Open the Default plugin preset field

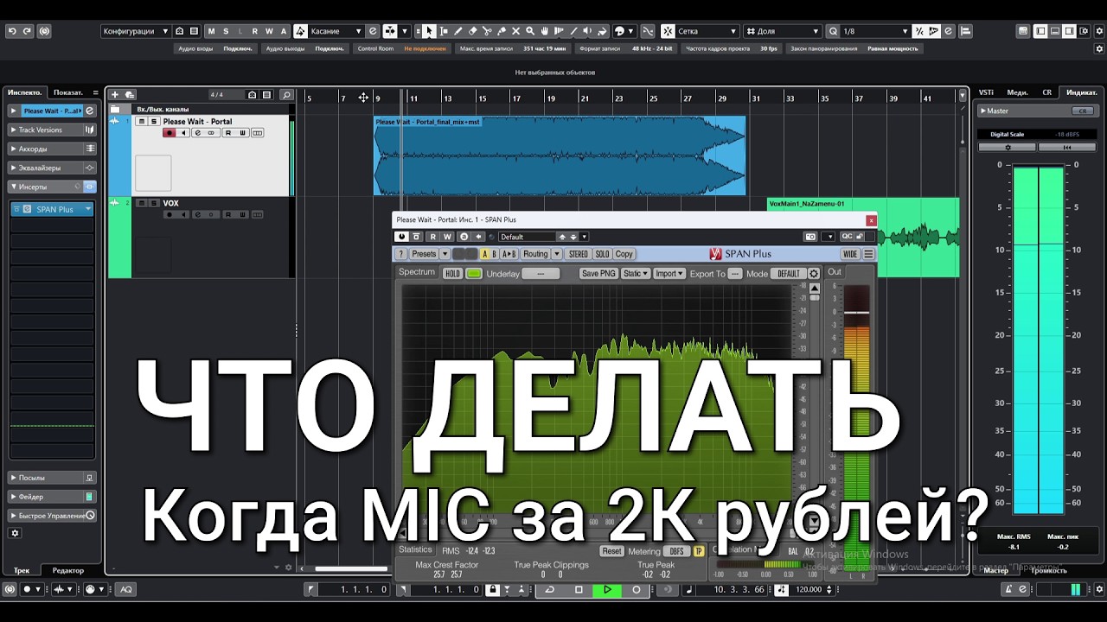click(x=528, y=237)
